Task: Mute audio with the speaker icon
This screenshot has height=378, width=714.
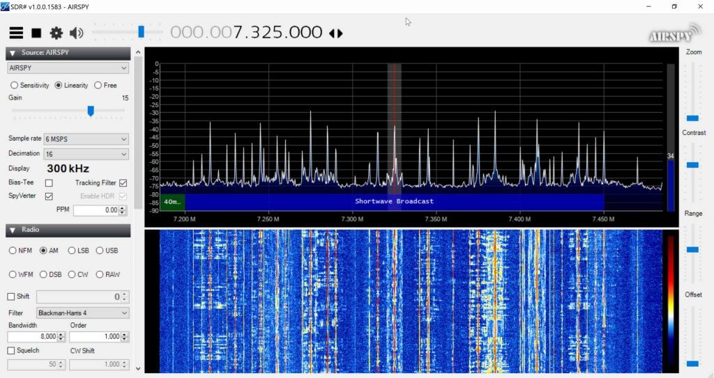Action: tap(76, 33)
